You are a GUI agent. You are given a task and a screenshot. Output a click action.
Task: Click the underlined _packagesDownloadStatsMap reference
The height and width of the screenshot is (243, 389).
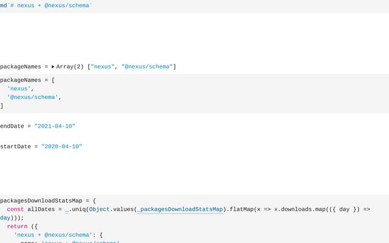180,209
